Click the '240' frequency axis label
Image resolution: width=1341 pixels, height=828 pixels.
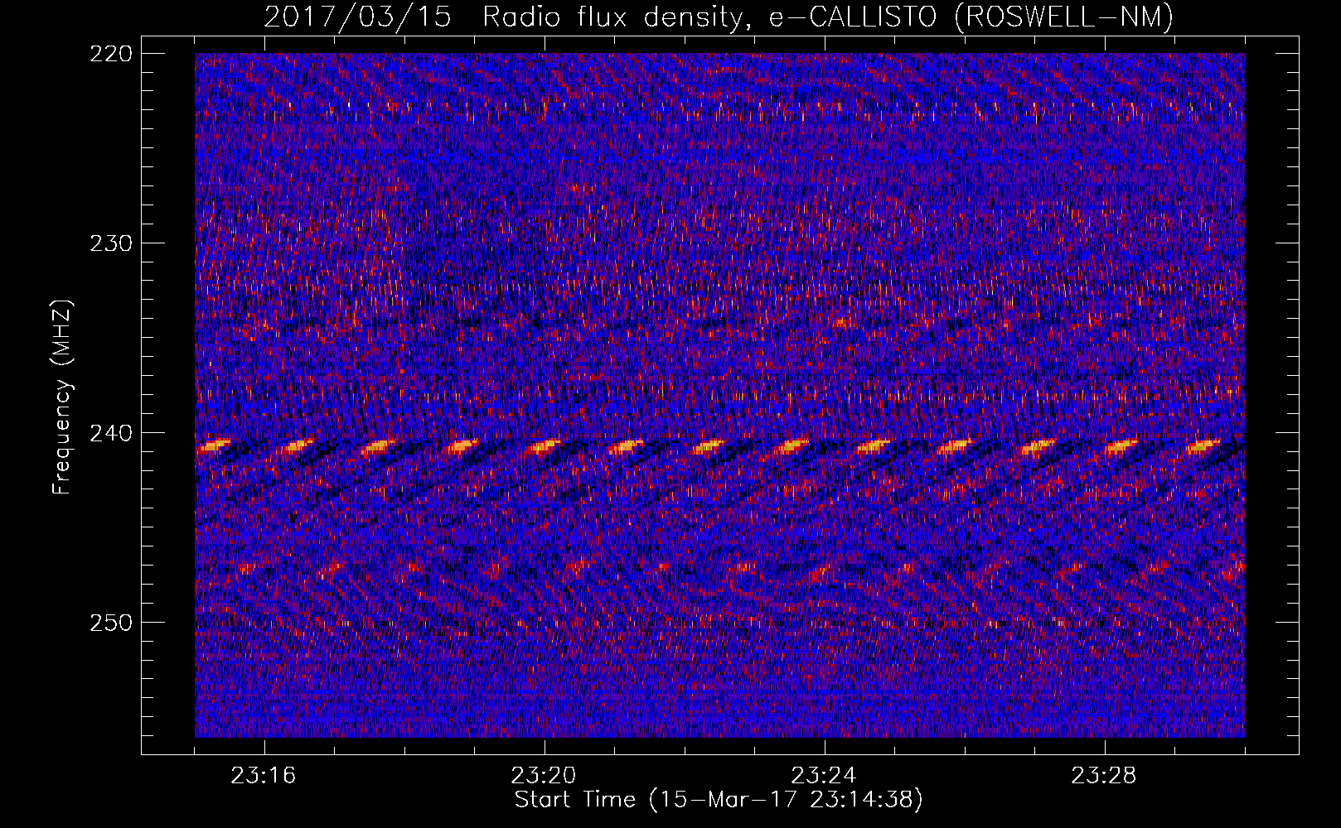click(x=110, y=433)
